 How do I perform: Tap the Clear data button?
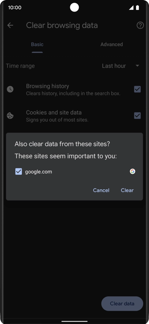[x=122, y=303]
